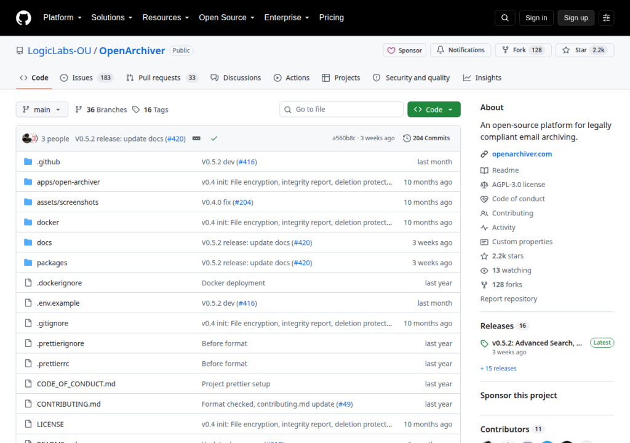The width and height of the screenshot is (630, 443).
Task: Click the Readme book icon
Action: 484,170
